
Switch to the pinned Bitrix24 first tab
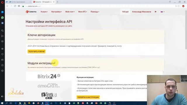tap(7, 2)
